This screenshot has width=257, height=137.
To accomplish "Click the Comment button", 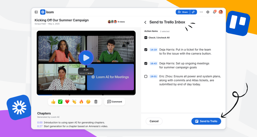I will pyautogui.click(x=114, y=102).
